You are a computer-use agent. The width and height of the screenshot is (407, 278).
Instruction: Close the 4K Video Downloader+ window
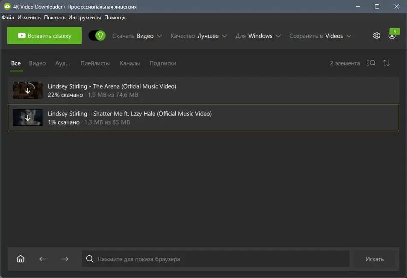pyautogui.click(x=396, y=6)
